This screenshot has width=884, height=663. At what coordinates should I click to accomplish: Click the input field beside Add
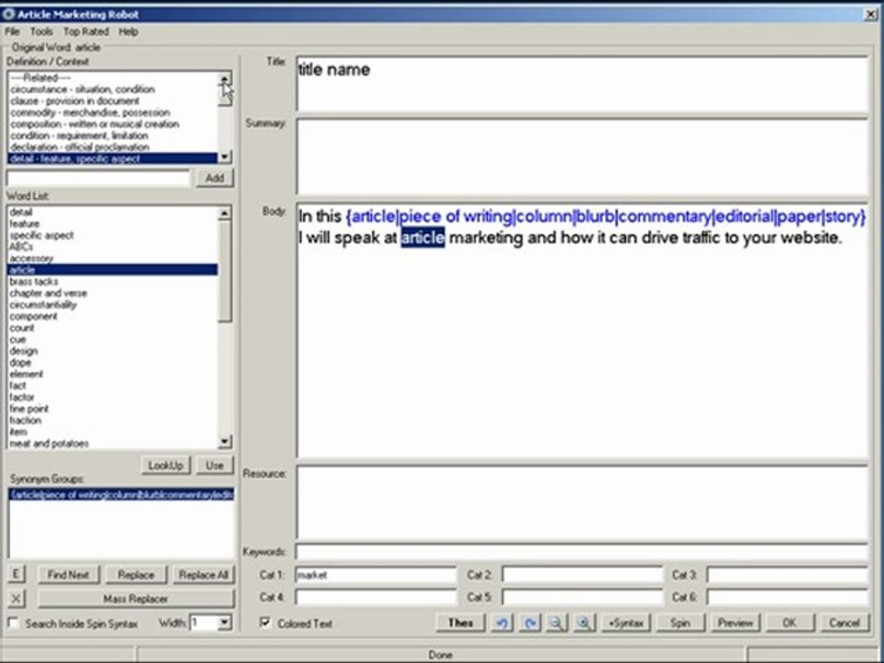coord(99,178)
